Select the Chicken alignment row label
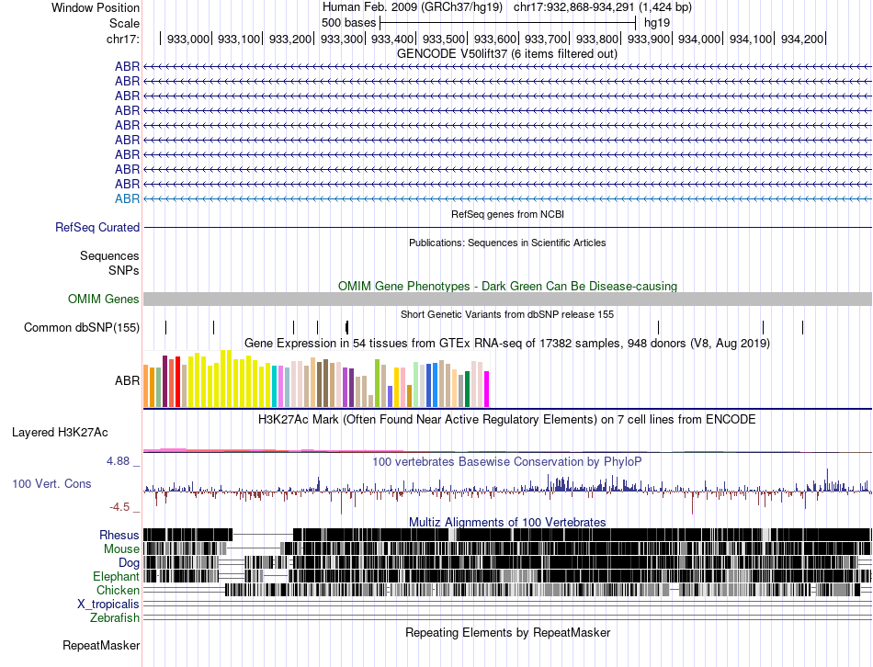Image resolution: width=873 pixels, height=667 pixels. tap(118, 590)
